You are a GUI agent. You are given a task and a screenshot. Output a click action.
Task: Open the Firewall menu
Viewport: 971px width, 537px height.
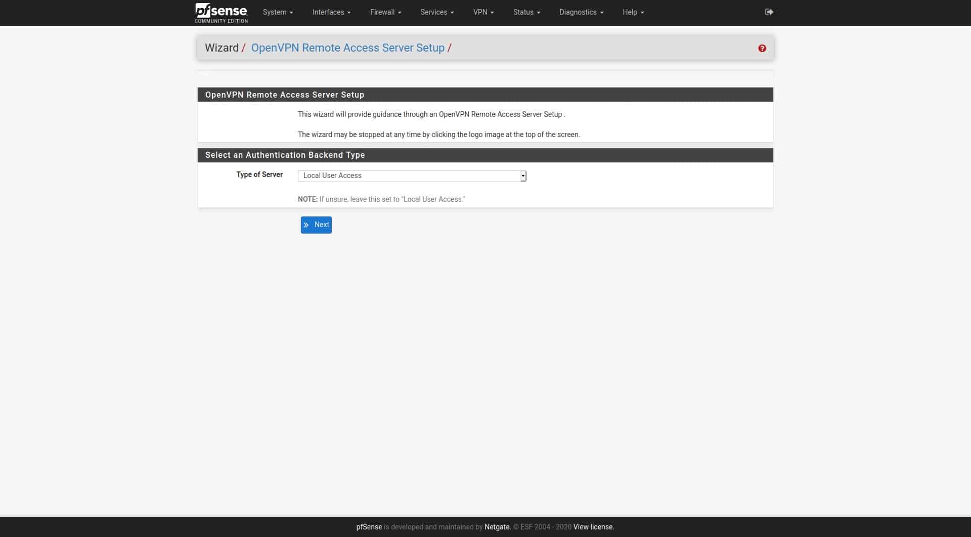click(x=385, y=12)
